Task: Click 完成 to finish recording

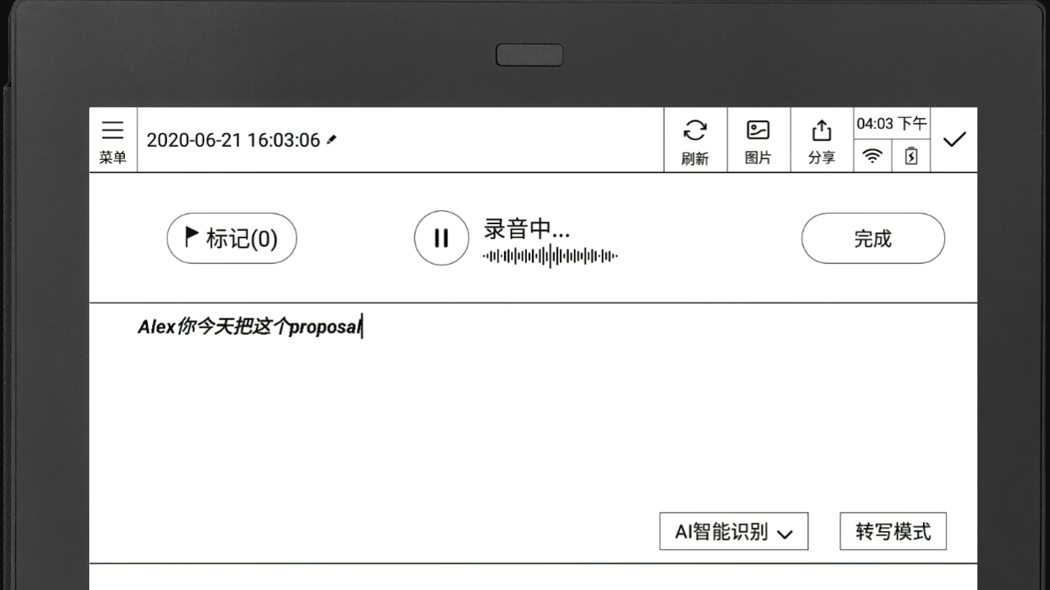Action: [x=873, y=238]
